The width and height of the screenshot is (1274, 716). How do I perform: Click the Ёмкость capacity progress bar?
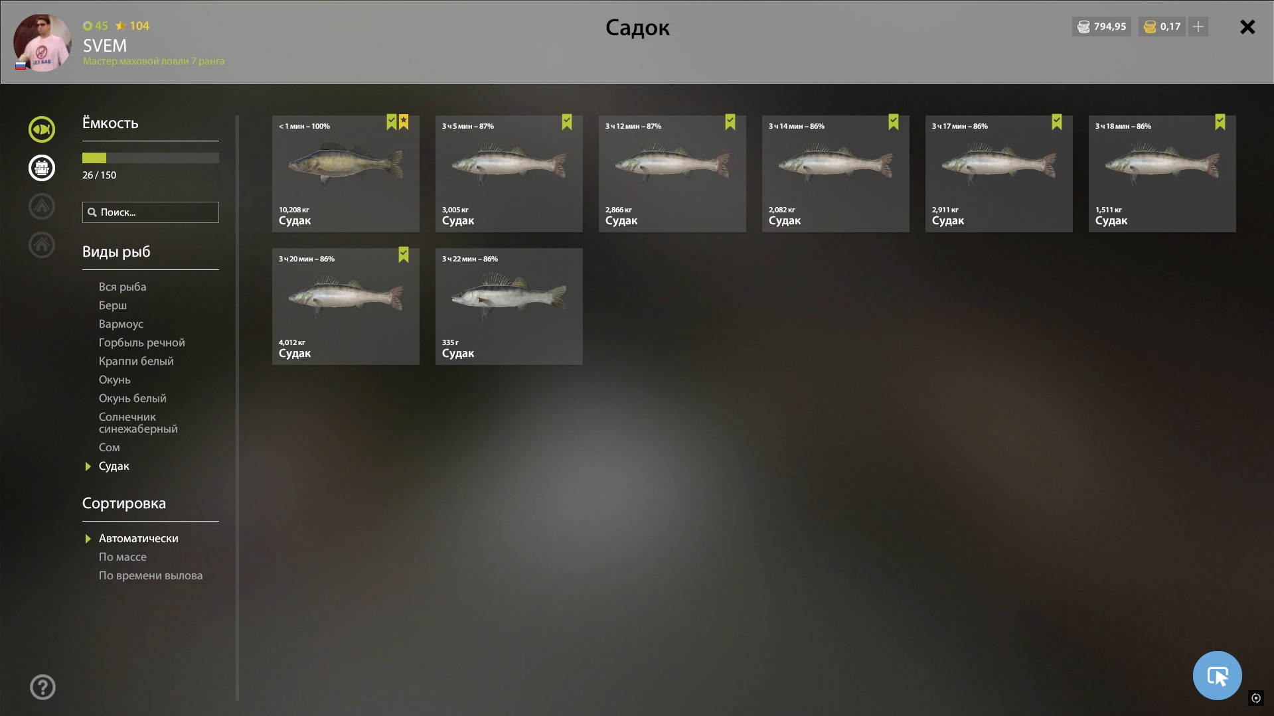click(x=151, y=158)
